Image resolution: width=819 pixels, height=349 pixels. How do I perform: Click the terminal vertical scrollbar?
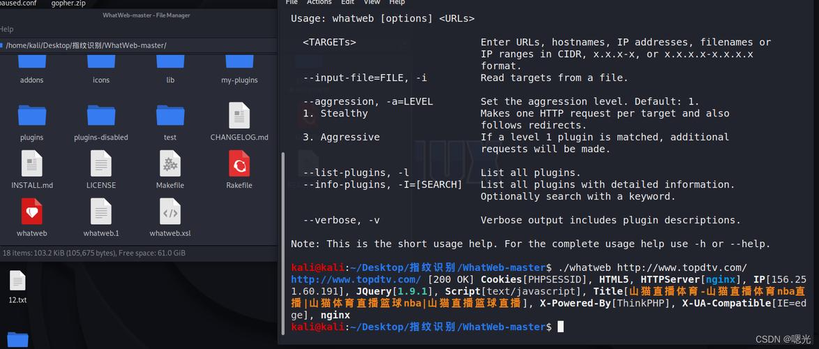284,243
